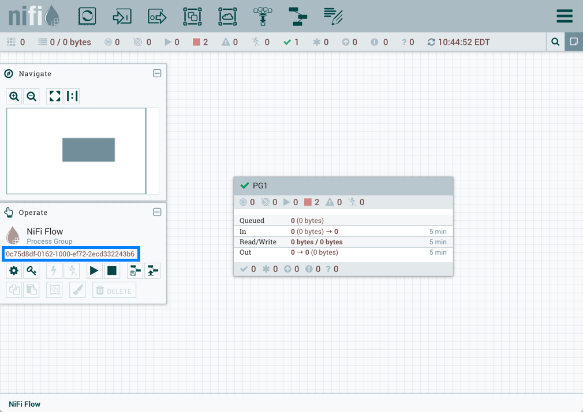Stop the flow with the stop button
Screen dimensions: 583x412
[x=112, y=271]
